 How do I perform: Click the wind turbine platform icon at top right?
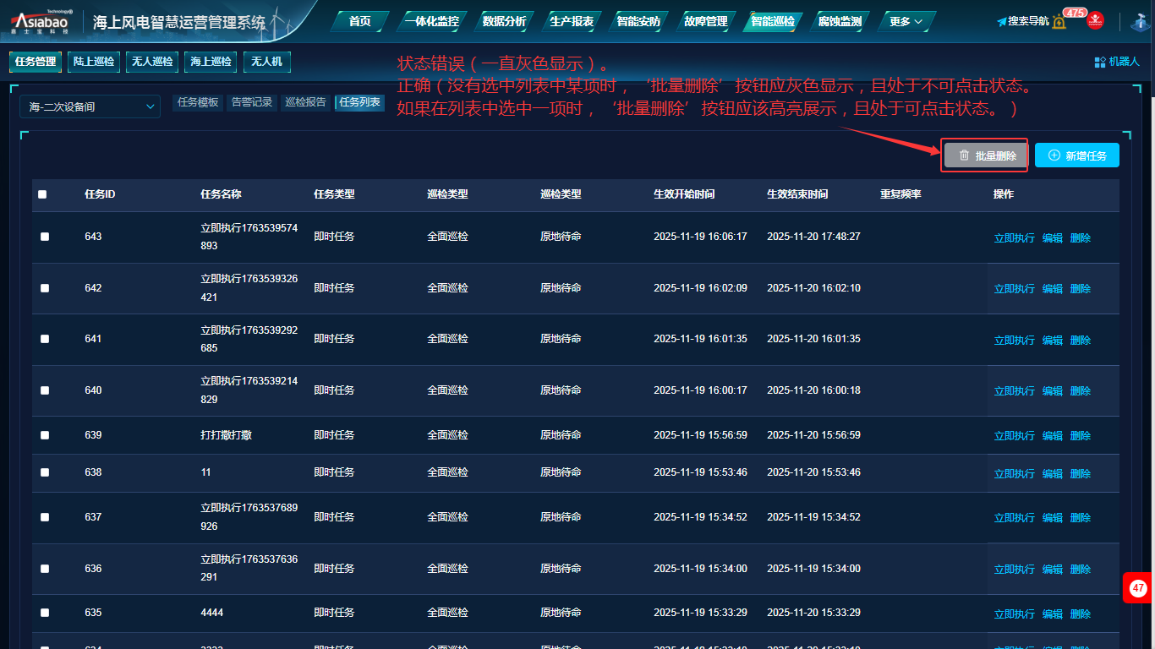point(1138,22)
